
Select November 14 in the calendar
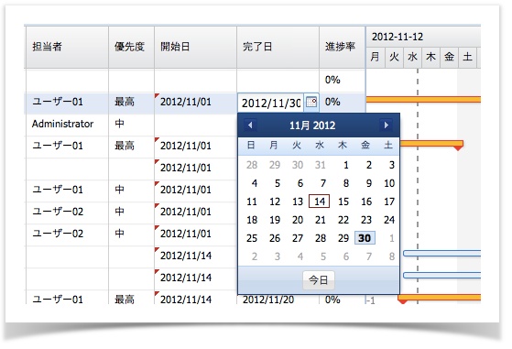[320, 202]
